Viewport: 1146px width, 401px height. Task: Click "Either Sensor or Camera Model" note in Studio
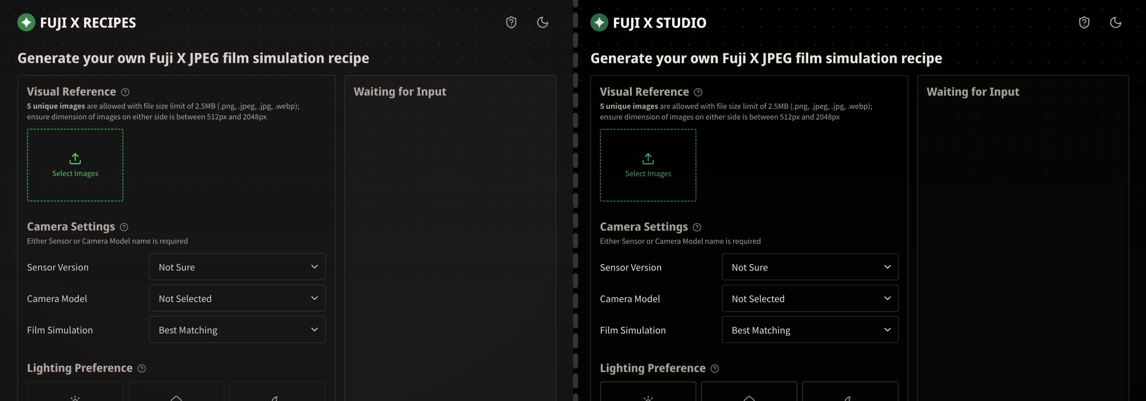(x=680, y=241)
